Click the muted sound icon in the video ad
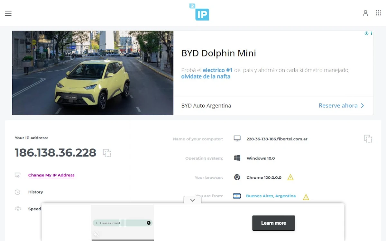Screen dimensions: 386x241 [96, 235]
